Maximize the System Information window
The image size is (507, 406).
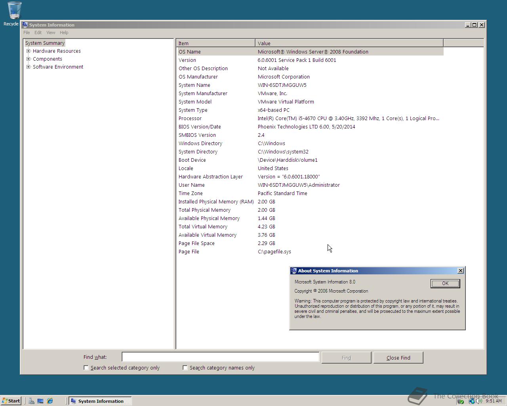[474, 25]
